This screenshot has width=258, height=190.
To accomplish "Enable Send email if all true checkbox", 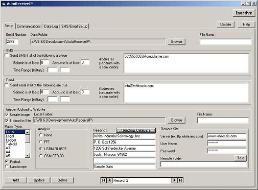I will click(x=7, y=85).
